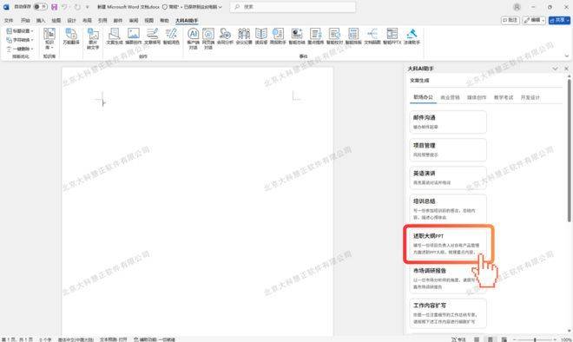The width and height of the screenshot is (573, 342).
Task: Switch to the 设计 Design tab
Action: (x=71, y=21)
